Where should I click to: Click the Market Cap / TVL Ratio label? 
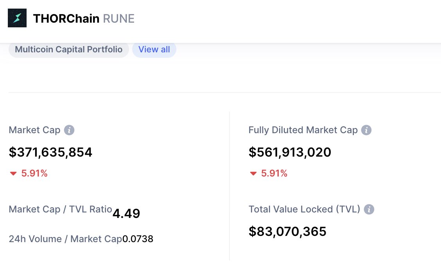point(61,209)
